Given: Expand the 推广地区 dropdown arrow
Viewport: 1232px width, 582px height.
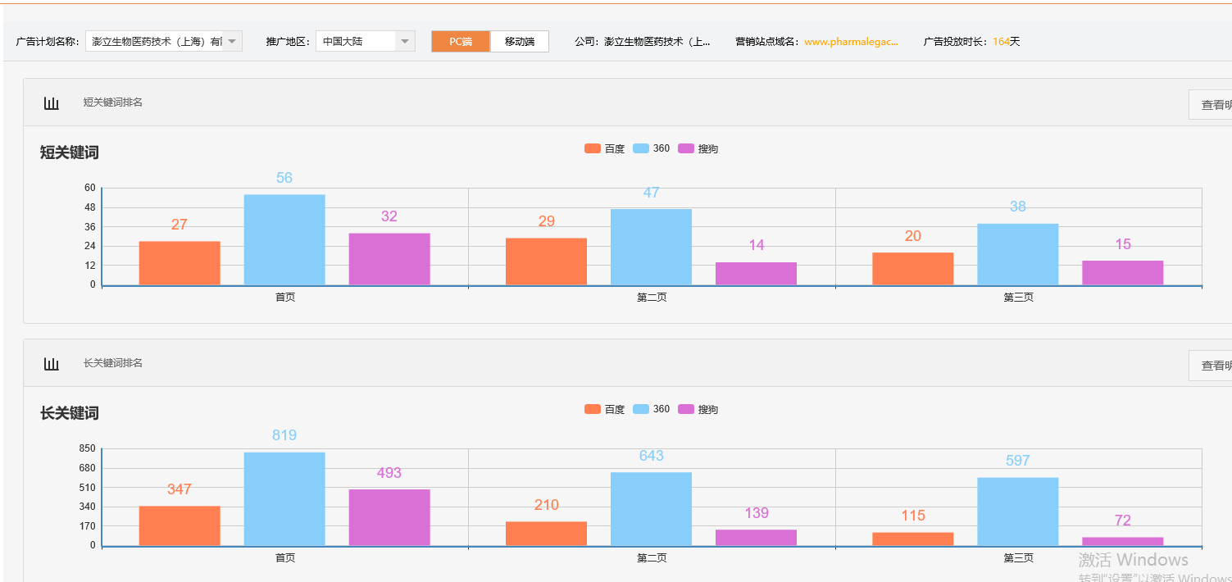Looking at the screenshot, I should tap(405, 42).
